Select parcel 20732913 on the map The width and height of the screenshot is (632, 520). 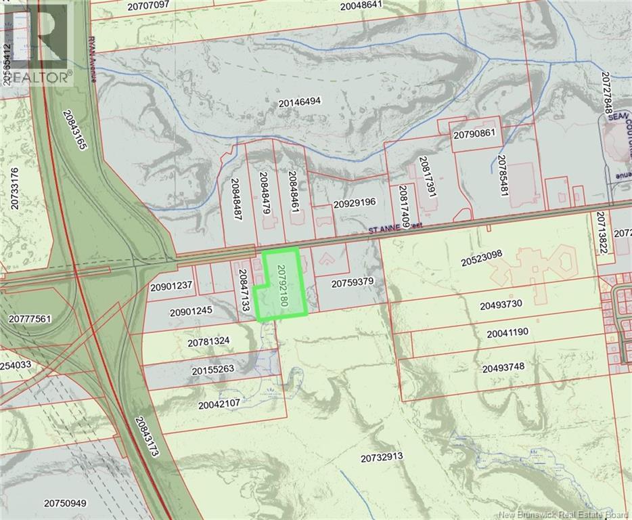pos(382,457)
